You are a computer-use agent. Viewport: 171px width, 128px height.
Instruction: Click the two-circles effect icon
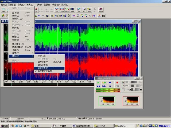[53, 16]
